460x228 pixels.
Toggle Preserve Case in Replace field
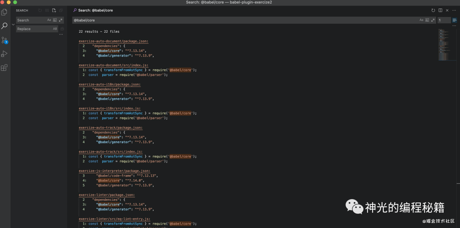click(x=55, y=29)
